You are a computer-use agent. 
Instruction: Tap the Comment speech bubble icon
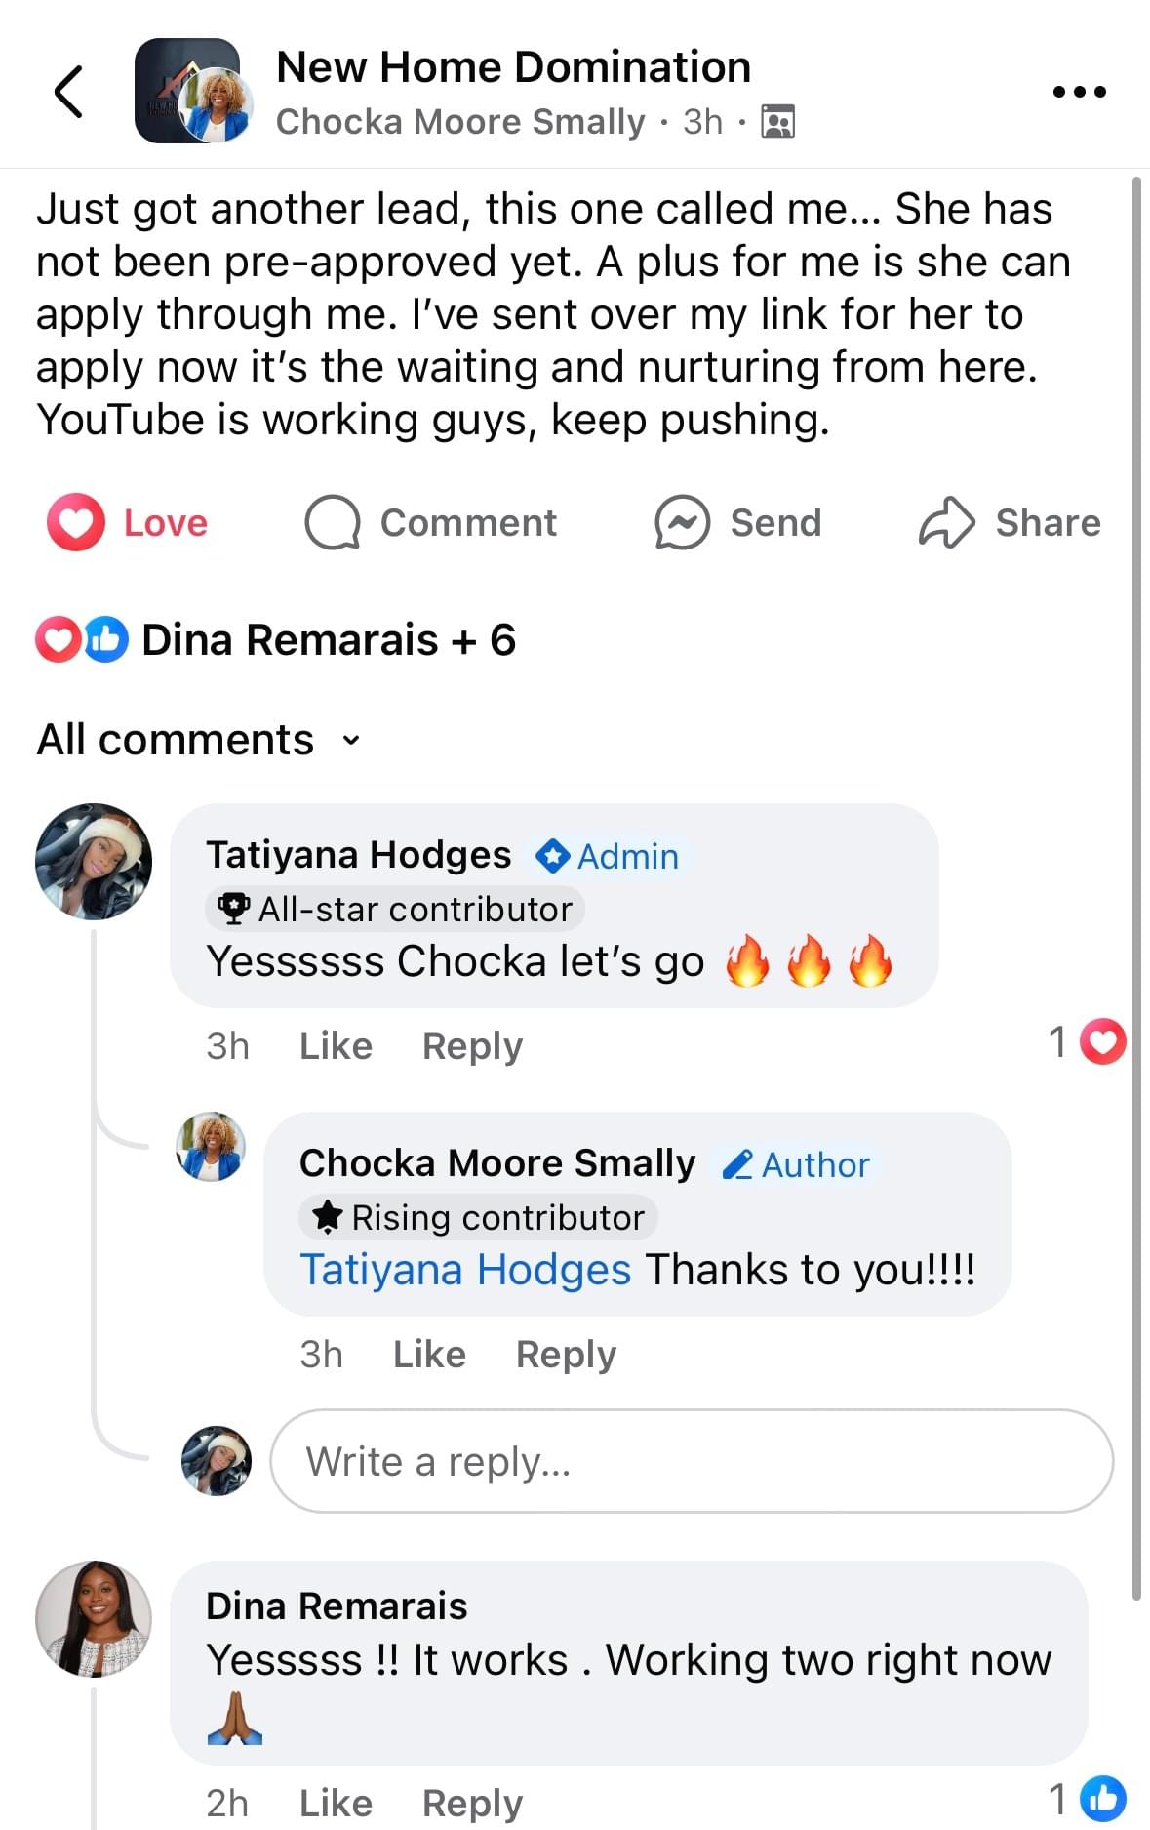(x=333, y=523)
